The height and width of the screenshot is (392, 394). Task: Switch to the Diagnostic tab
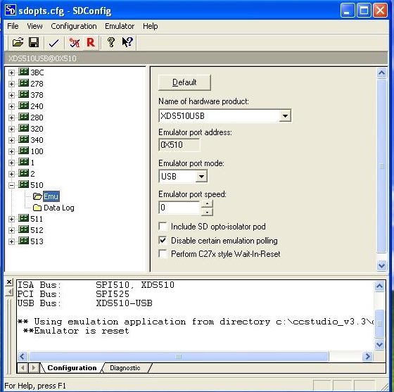click(x=125, y=368)
